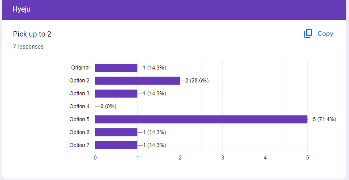Click the Option 5 axis label
Viewport: 349px width, 180px height.
click(x=80, y=119)
